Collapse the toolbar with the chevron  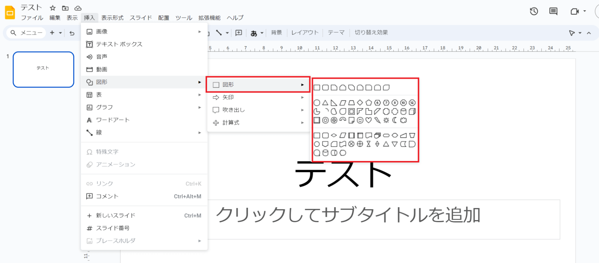(589, 33)
